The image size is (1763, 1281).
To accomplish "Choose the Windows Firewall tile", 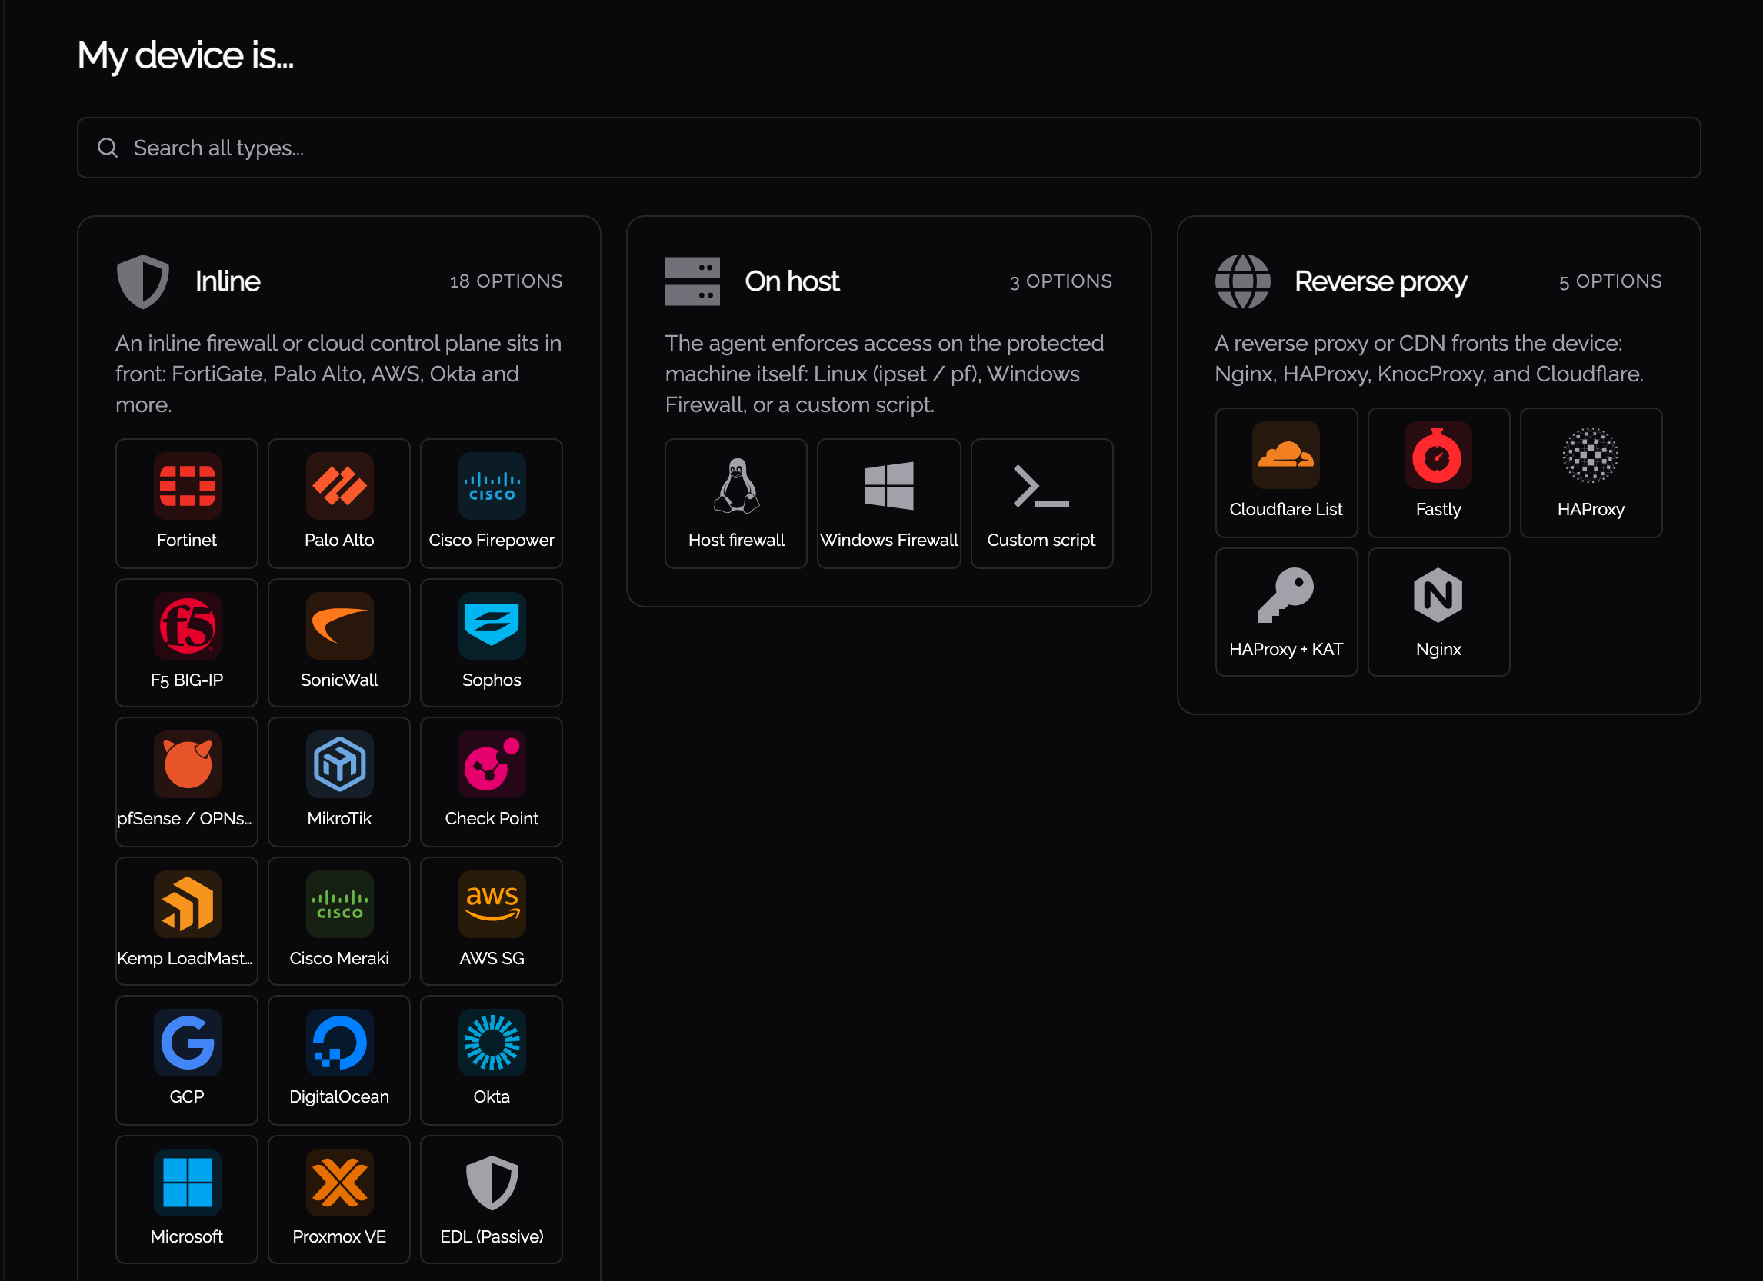I will [x=889, y=504].
